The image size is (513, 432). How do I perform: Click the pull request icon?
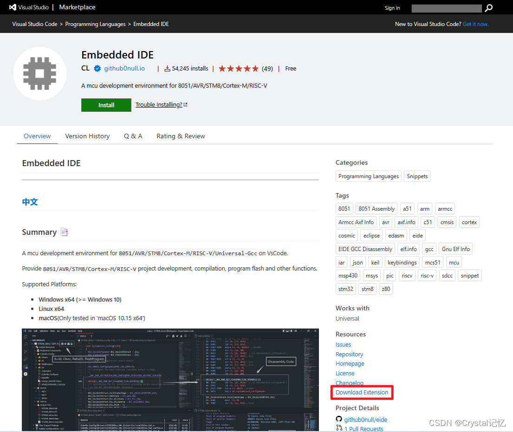point(339,428)
